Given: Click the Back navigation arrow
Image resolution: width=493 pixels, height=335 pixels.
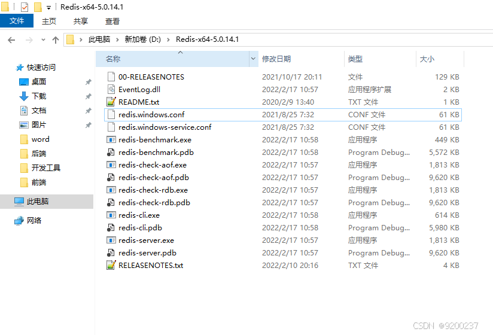Looking at the screenshot, I should 11,40.
